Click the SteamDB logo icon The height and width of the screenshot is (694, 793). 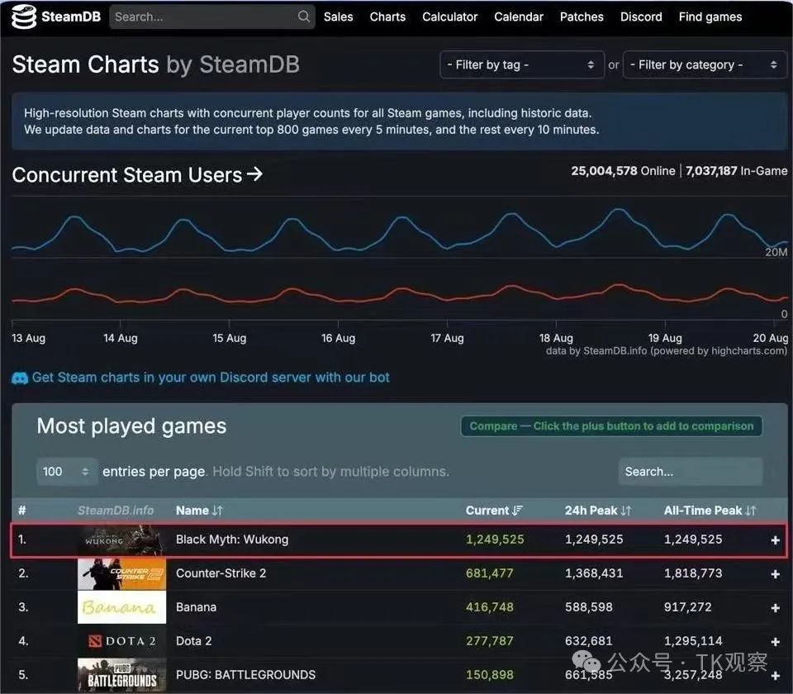click(x=24, y=17)
